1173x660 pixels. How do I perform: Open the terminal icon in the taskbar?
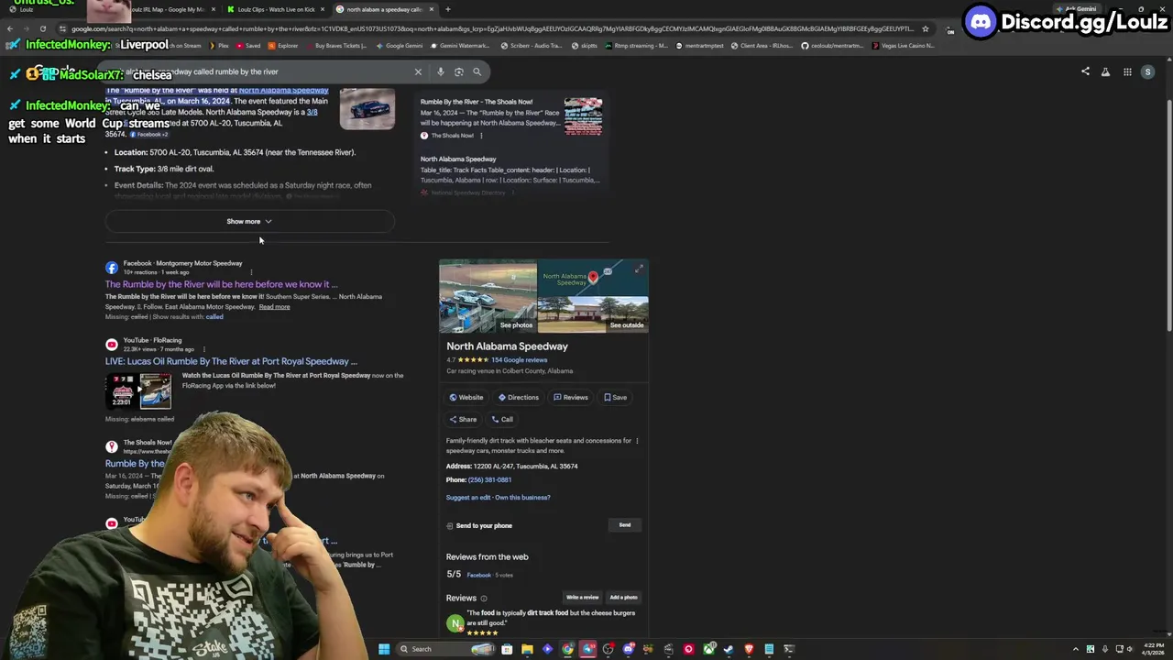pos(789,649)
